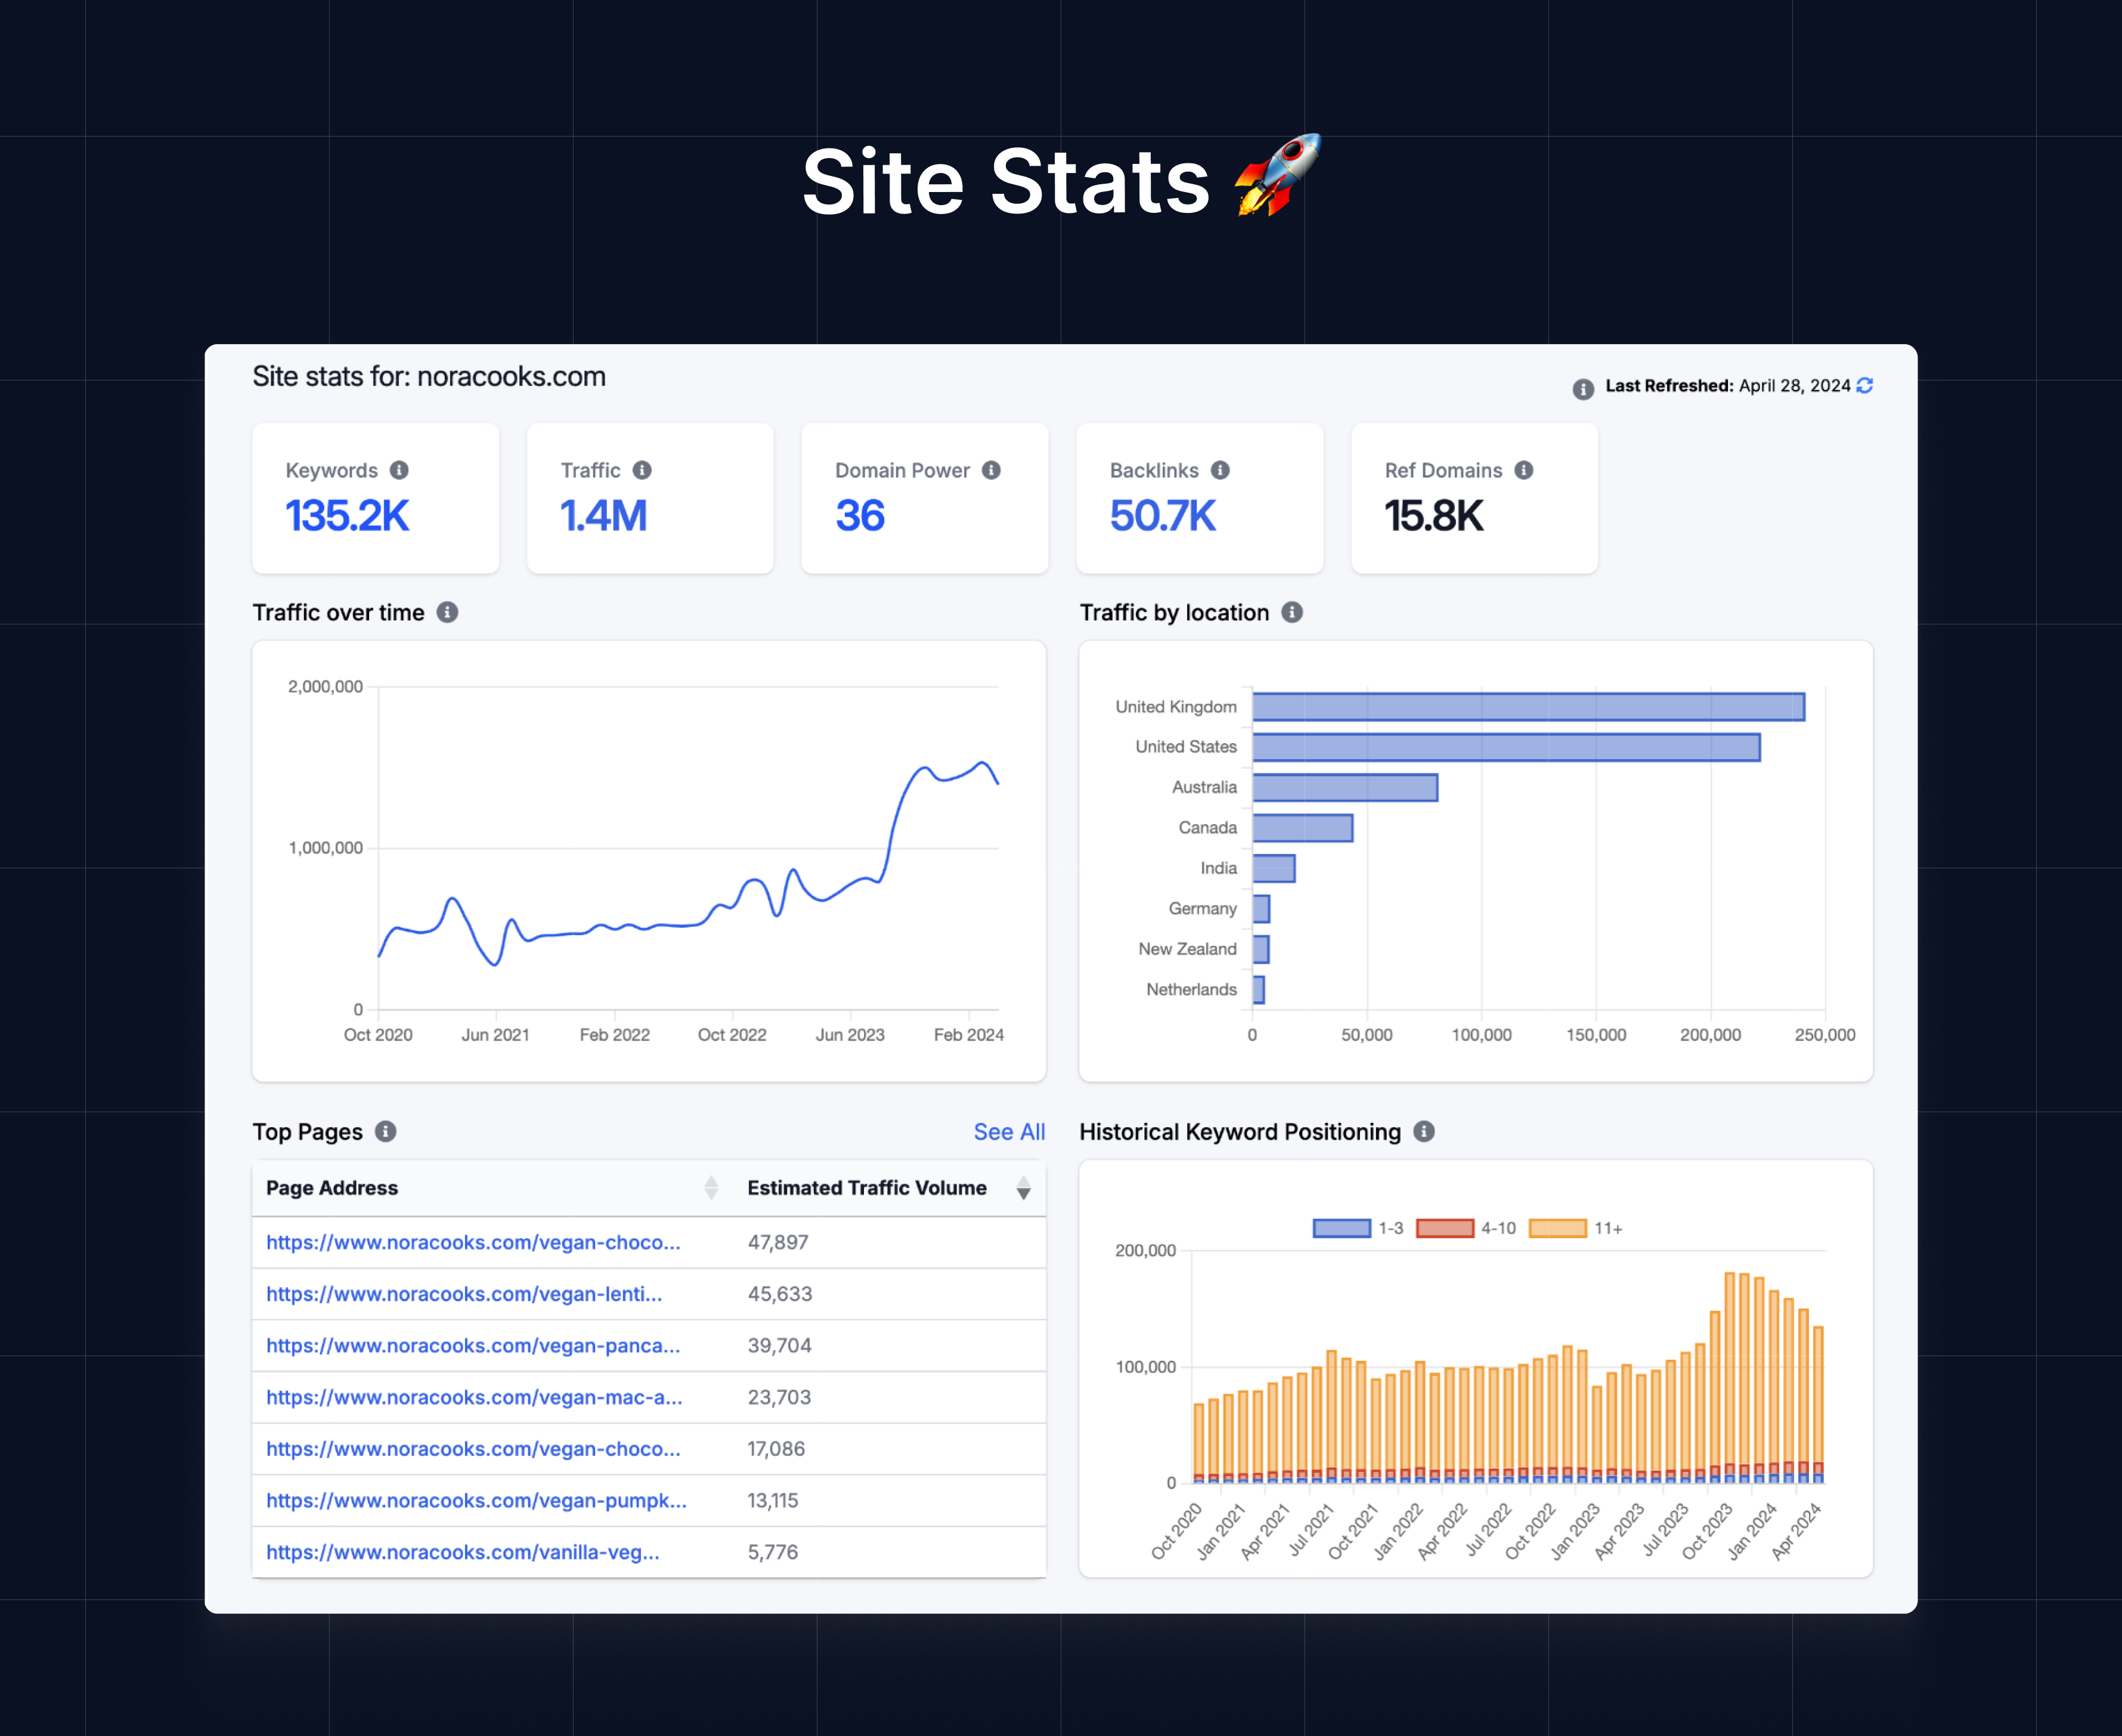
Task: Open the vegan-panca page link
Action: click(x=474, y=1346)
